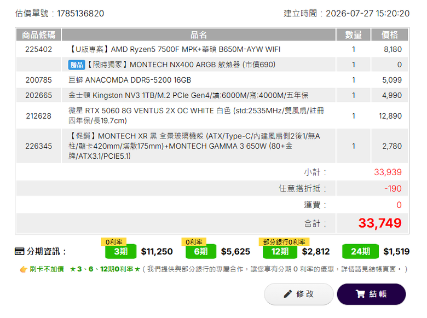427x318 pixels.
Task: Click barcode 200785
Action: [38, 80]
